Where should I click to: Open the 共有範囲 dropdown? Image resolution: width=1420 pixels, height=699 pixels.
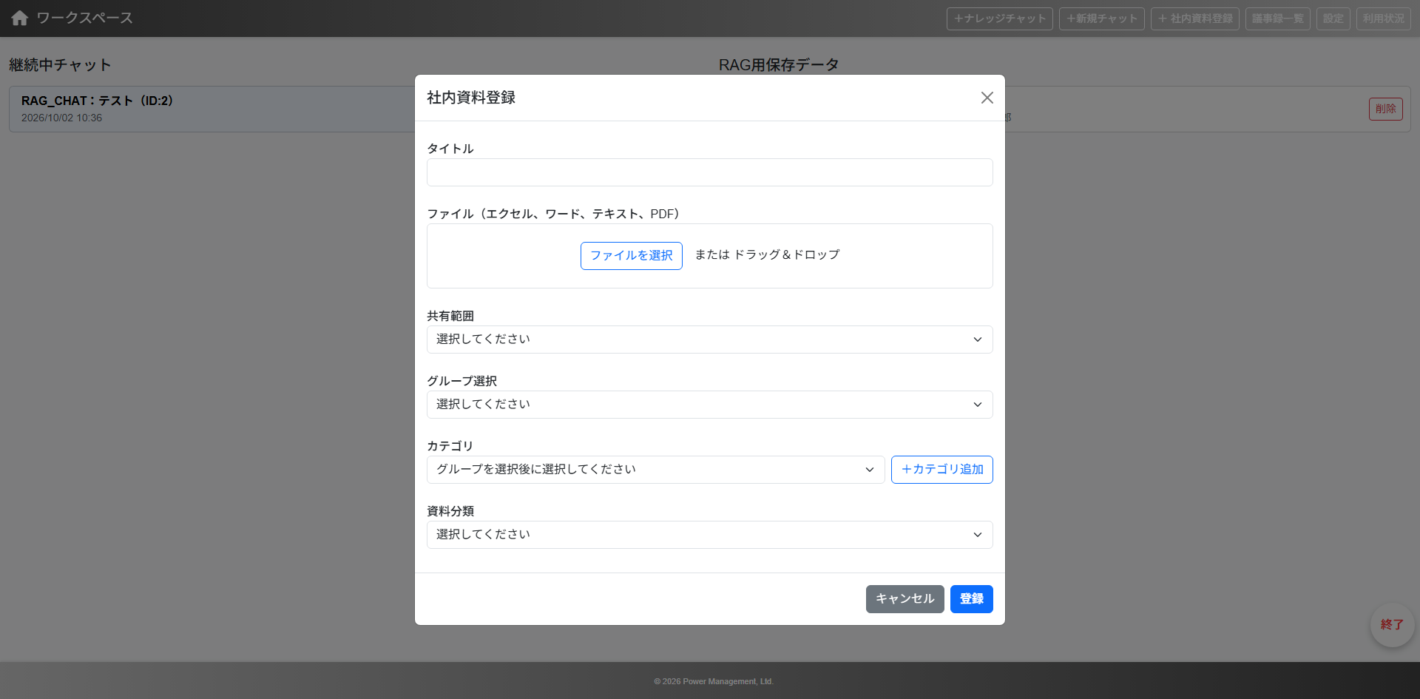(x=709, y=340)
